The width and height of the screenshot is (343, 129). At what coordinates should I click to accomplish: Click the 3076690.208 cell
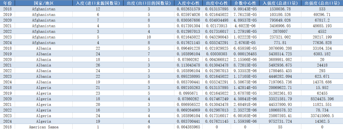[x=280, y=48]
